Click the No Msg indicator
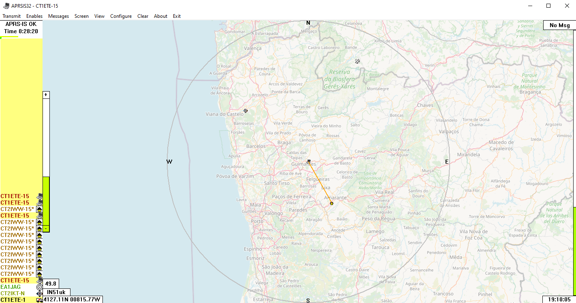The image size is (576, 303). tap(559, 25)
